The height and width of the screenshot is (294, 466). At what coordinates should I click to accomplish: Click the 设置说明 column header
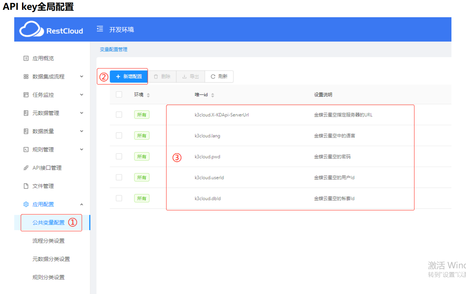click(323, 95)
